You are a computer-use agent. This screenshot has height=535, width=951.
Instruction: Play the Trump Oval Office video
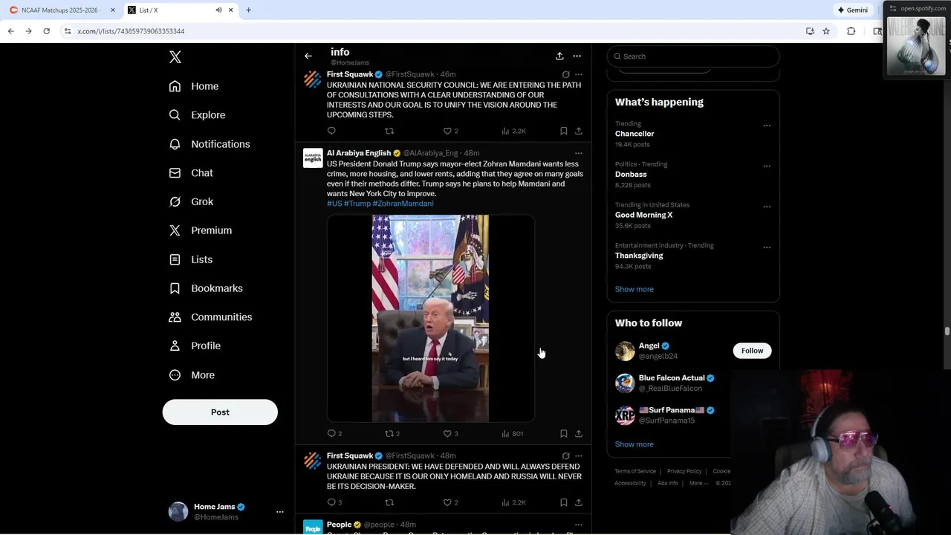tap(430, 318)
